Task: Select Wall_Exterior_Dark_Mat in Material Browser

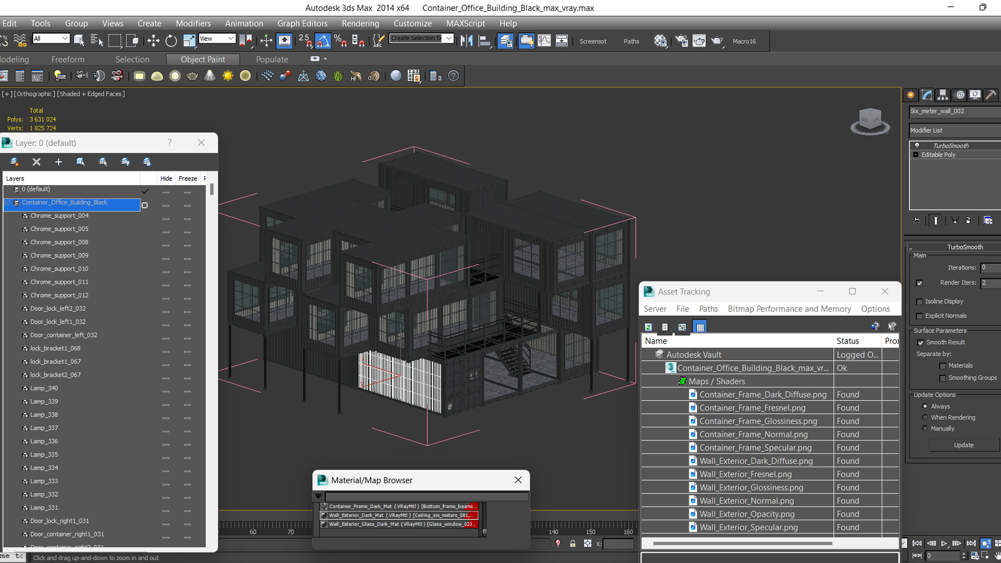Action: pyautogui.click(x=399, y=515)
